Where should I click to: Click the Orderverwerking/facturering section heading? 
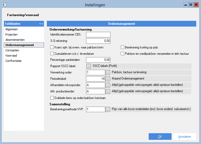pos(71,29)
